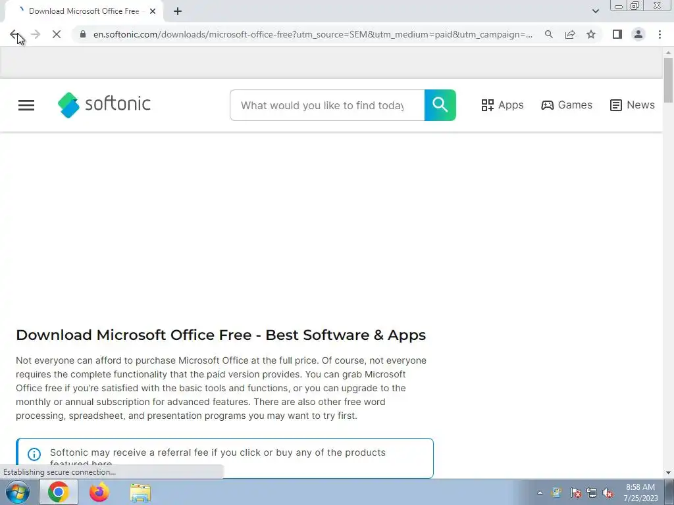Click the scrollbar up arrow
The width and height of the screenshot is (674, 505).
point(668,53)
